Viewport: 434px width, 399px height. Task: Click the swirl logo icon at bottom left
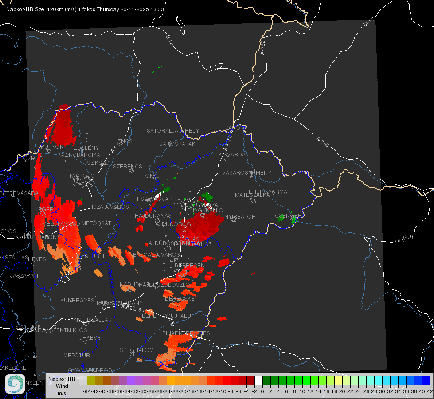coord(15,384)
